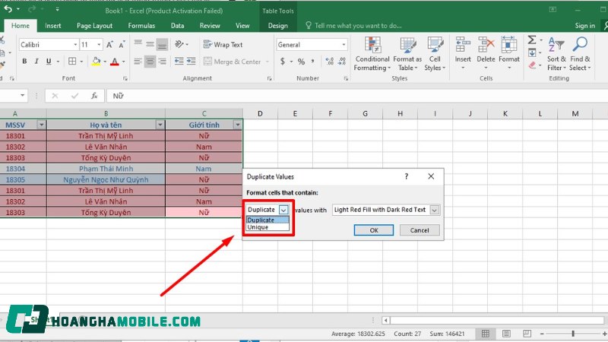Switch to the Data tab
The width and height of the screenshot is (608, 342).
click(x=177, y=26)
